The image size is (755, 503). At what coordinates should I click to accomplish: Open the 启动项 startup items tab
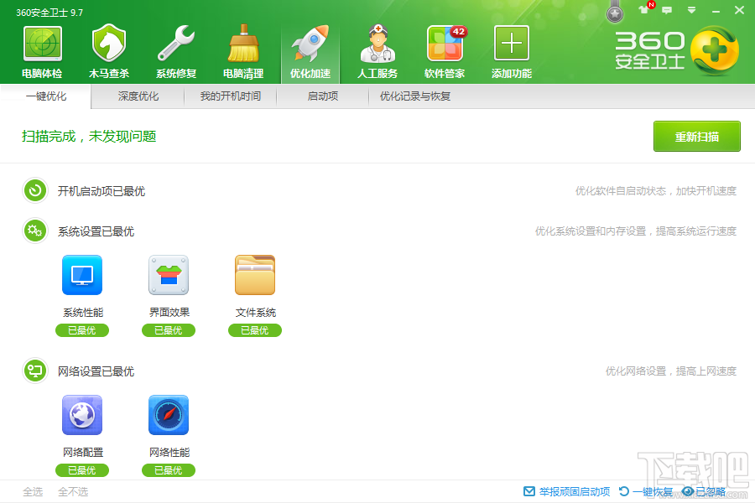(322, 96)
